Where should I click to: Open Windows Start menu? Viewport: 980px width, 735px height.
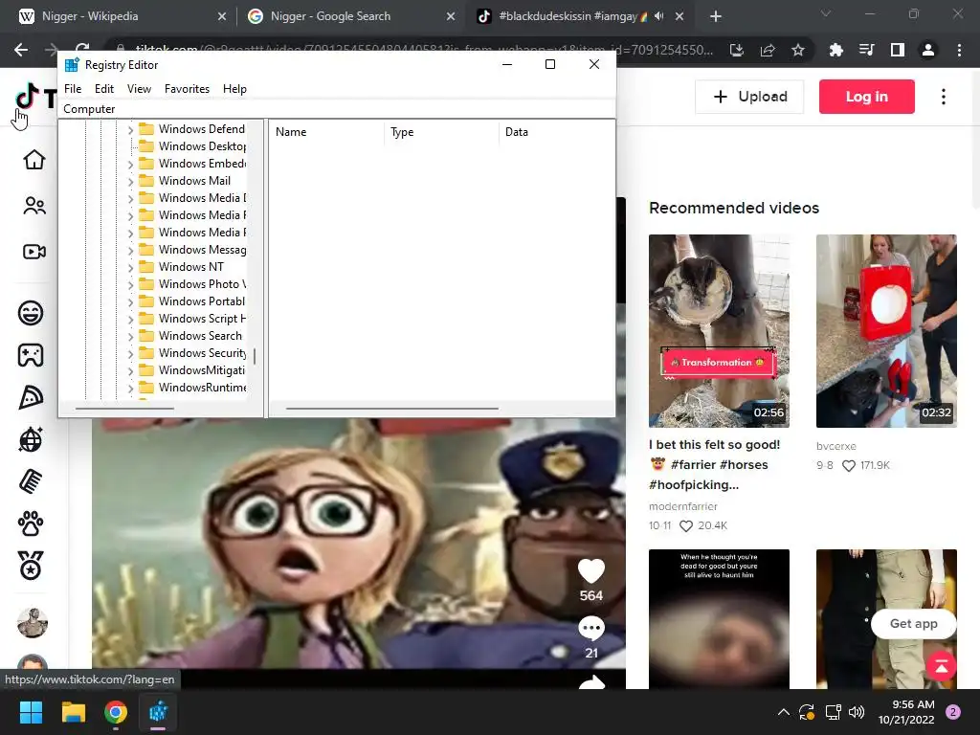pos(31,712)
